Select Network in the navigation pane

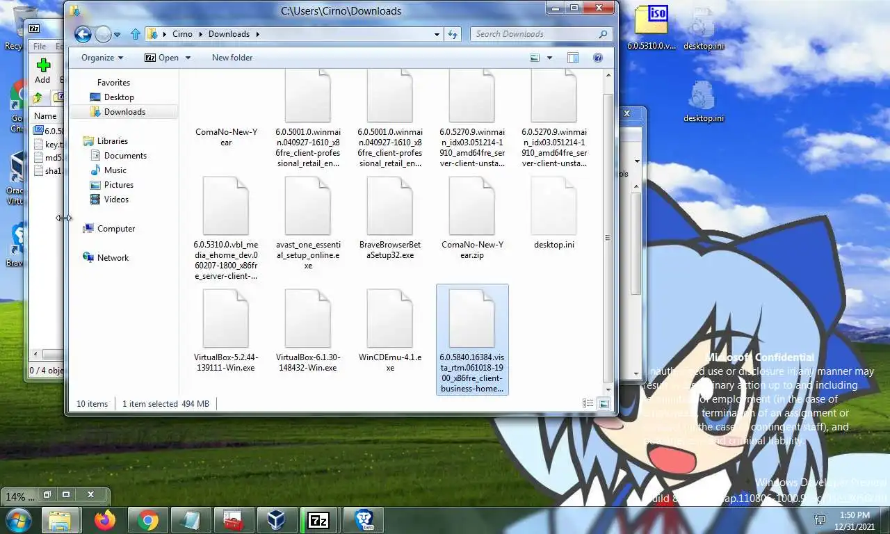click(113, 258)
